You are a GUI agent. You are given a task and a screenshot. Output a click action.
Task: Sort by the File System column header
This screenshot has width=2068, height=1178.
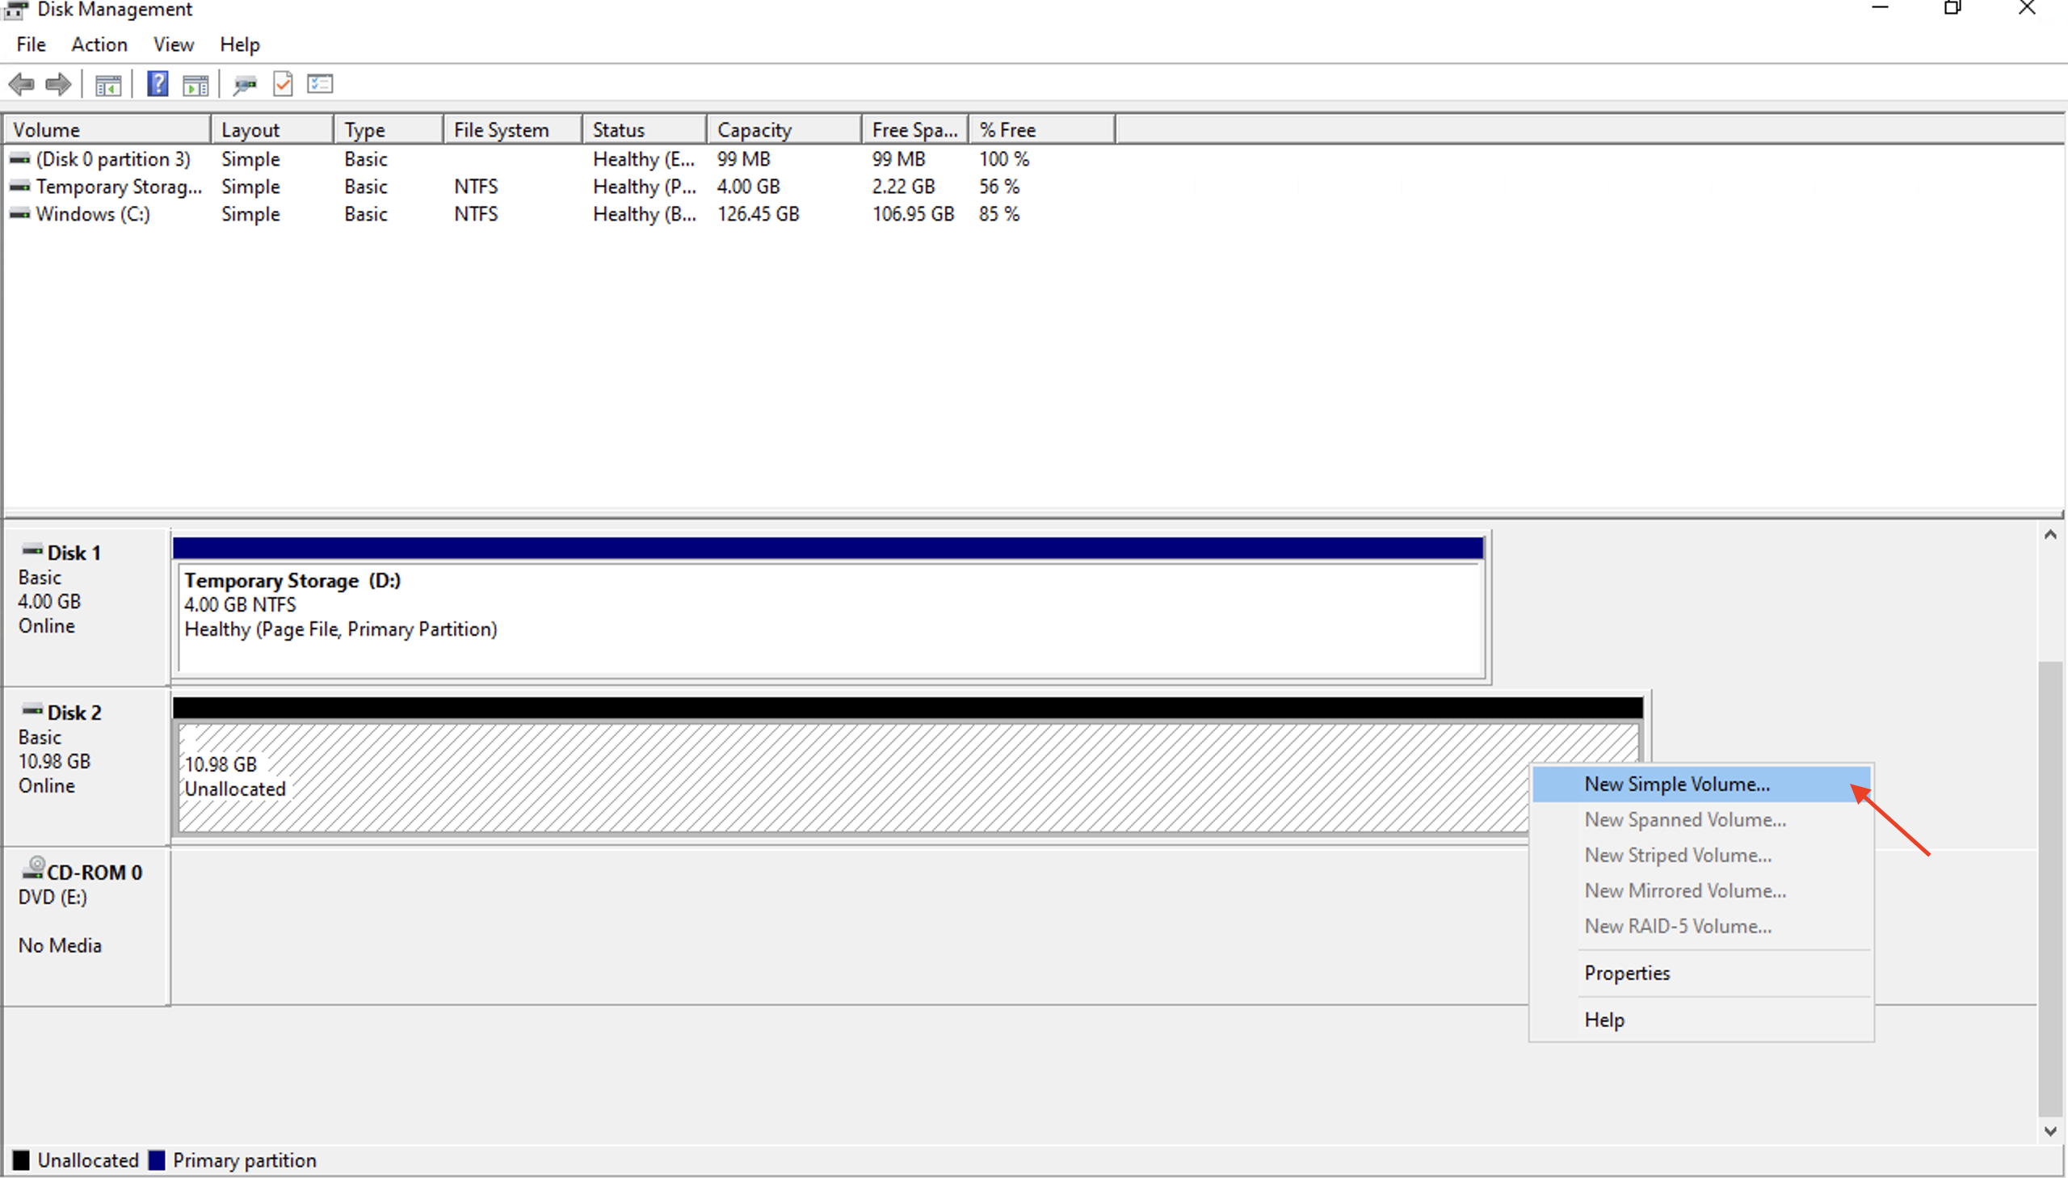click(514, 130)
